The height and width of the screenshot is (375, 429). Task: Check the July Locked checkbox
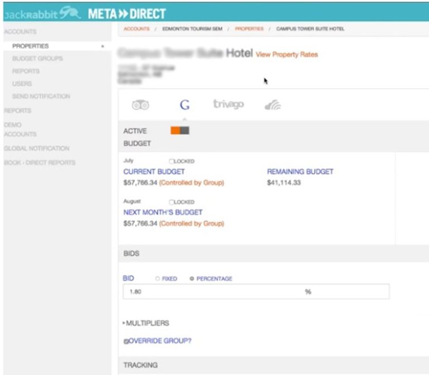(x=171, y=161)
